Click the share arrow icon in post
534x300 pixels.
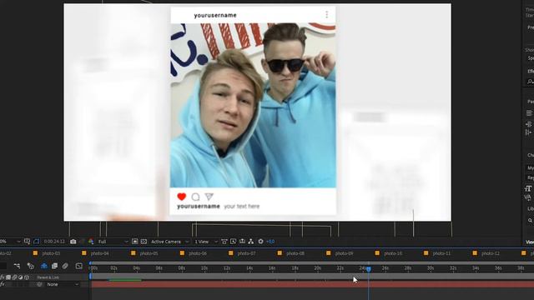click(209, 197)
